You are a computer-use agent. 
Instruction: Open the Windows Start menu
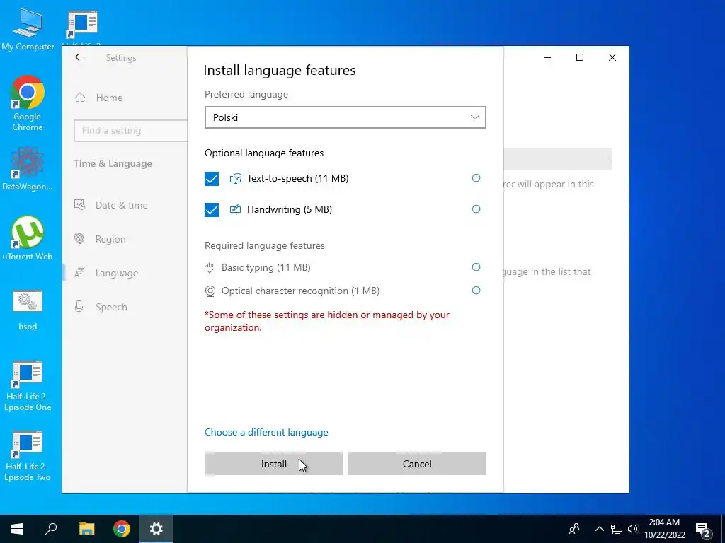(x=17, y=529)
